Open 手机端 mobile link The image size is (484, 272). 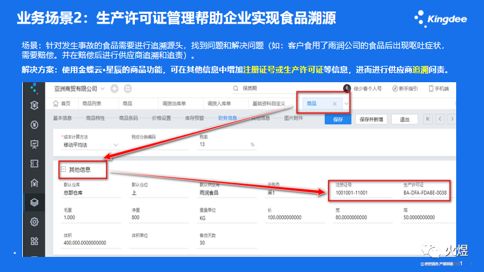pos(439,88)
